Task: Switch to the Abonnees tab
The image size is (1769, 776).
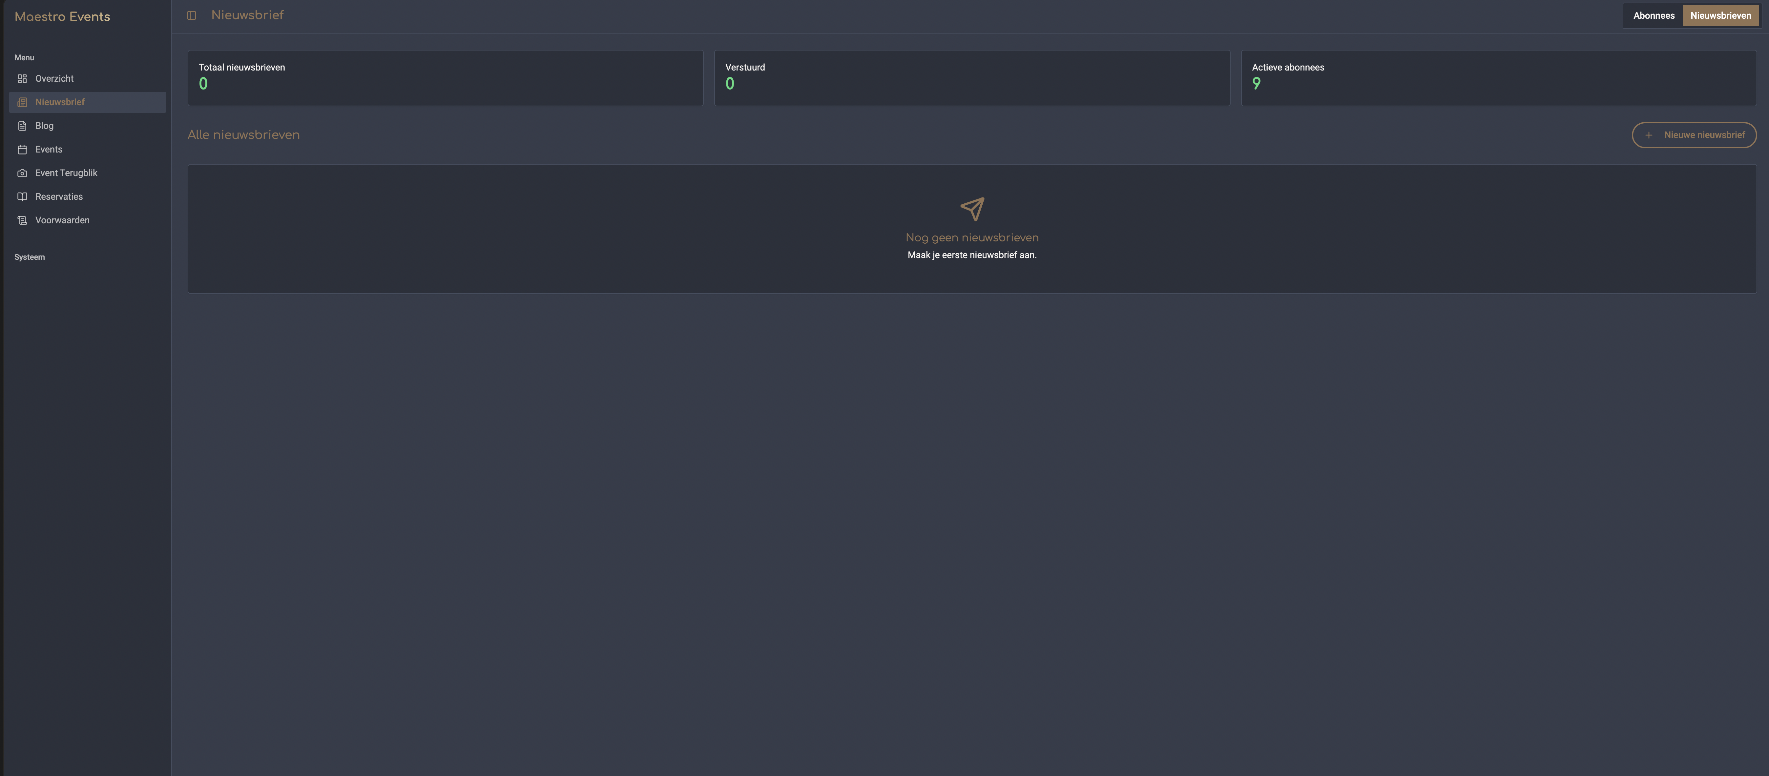Action: pos(1654,16)
